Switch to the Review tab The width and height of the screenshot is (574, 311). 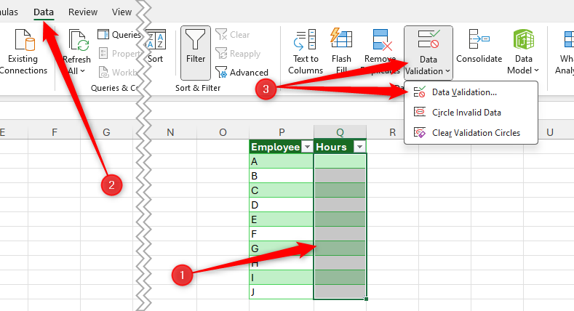coord(83,12)
